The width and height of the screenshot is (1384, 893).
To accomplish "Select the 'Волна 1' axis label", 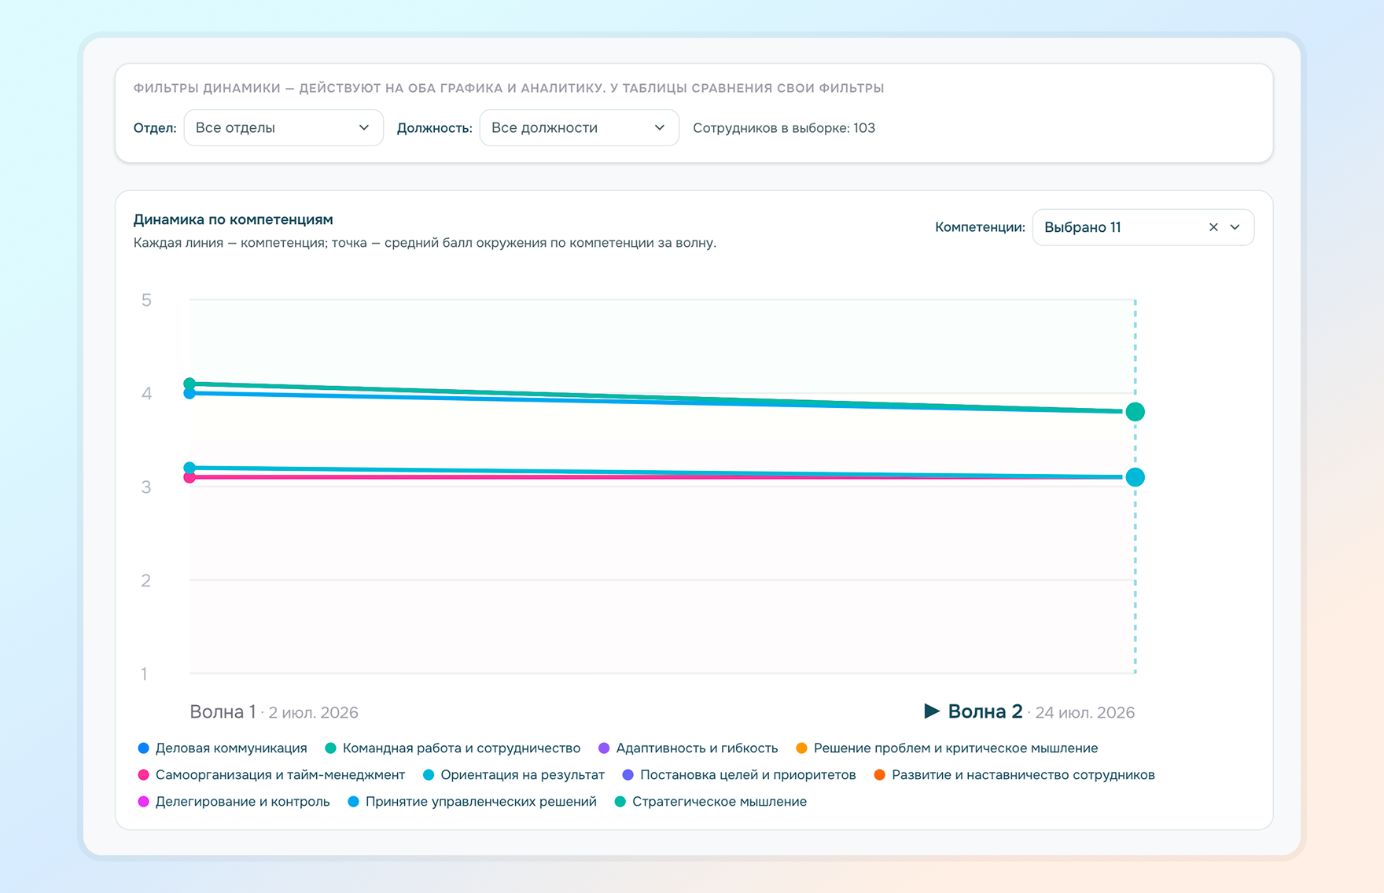I will pos(223,711).
